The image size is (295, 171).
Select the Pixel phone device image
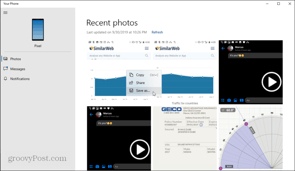38,30
